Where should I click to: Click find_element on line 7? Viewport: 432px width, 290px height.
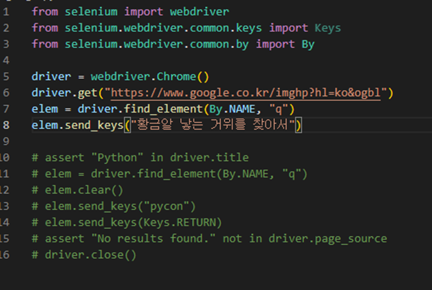[163, 109]
